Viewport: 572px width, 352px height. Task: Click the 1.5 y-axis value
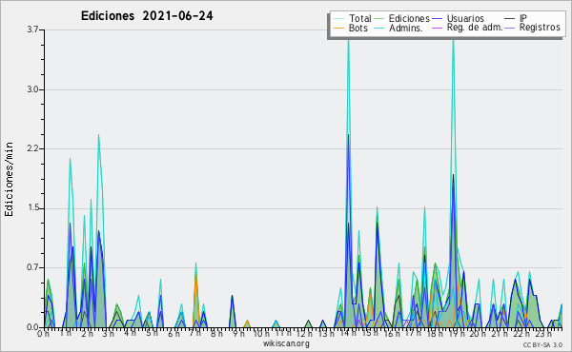click(32, 208)
